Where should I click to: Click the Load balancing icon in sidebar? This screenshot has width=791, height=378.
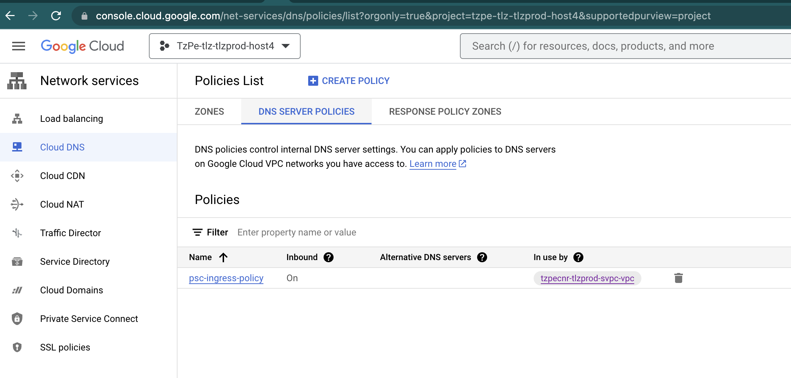tap(17, 118)
